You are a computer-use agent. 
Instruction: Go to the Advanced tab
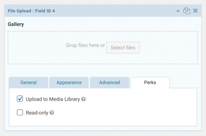pos(110,82)
